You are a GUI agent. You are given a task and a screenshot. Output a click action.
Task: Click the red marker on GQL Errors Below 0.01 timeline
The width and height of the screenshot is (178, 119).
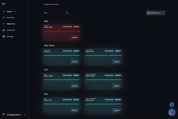(x=108, y=55)
